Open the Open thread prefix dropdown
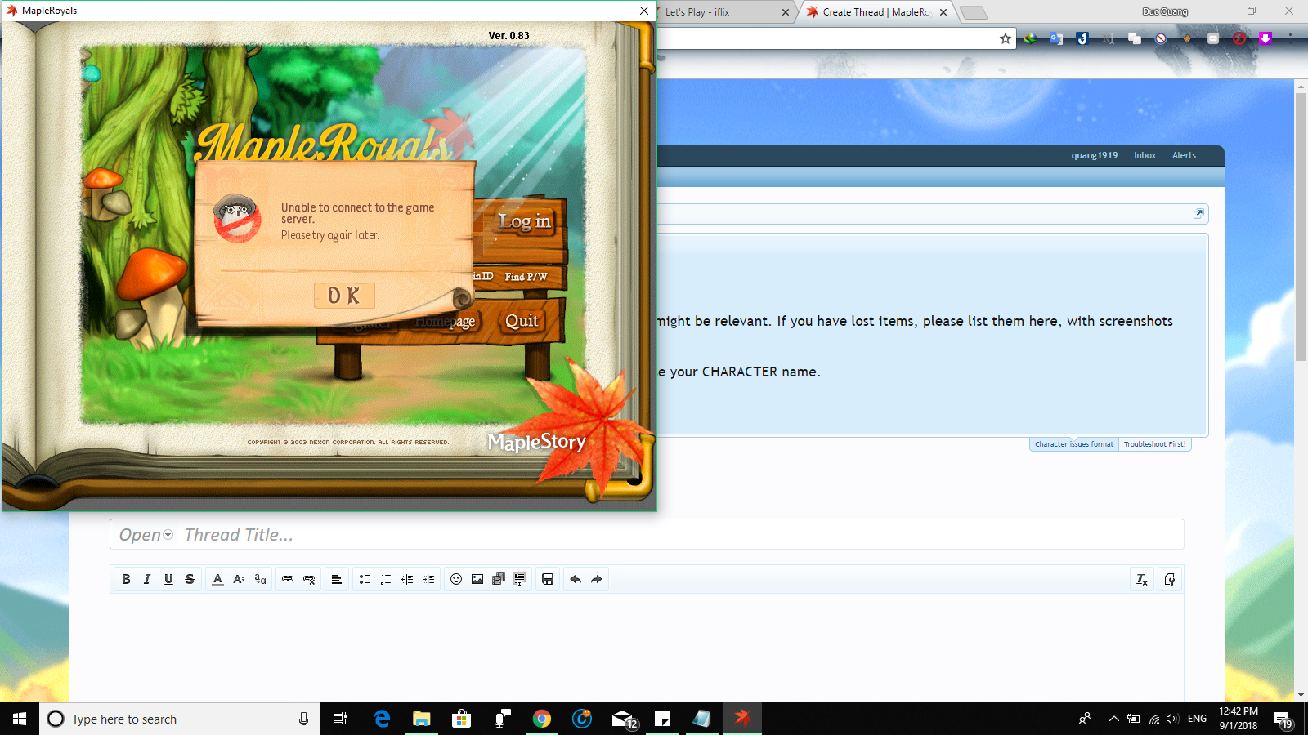 (x=146, y=535)
